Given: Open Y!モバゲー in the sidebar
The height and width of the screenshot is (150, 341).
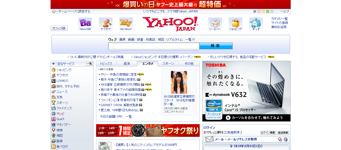Looking at the screenshot, I should (63, 125).
